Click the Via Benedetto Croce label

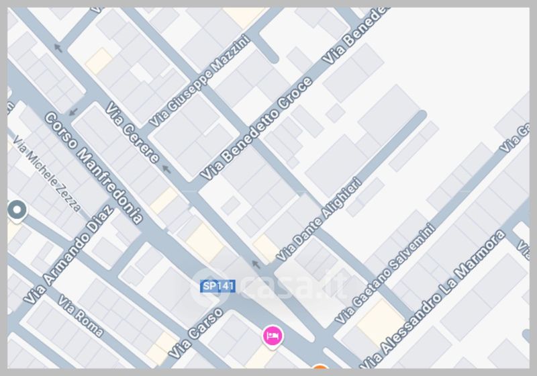coord(256,128)
